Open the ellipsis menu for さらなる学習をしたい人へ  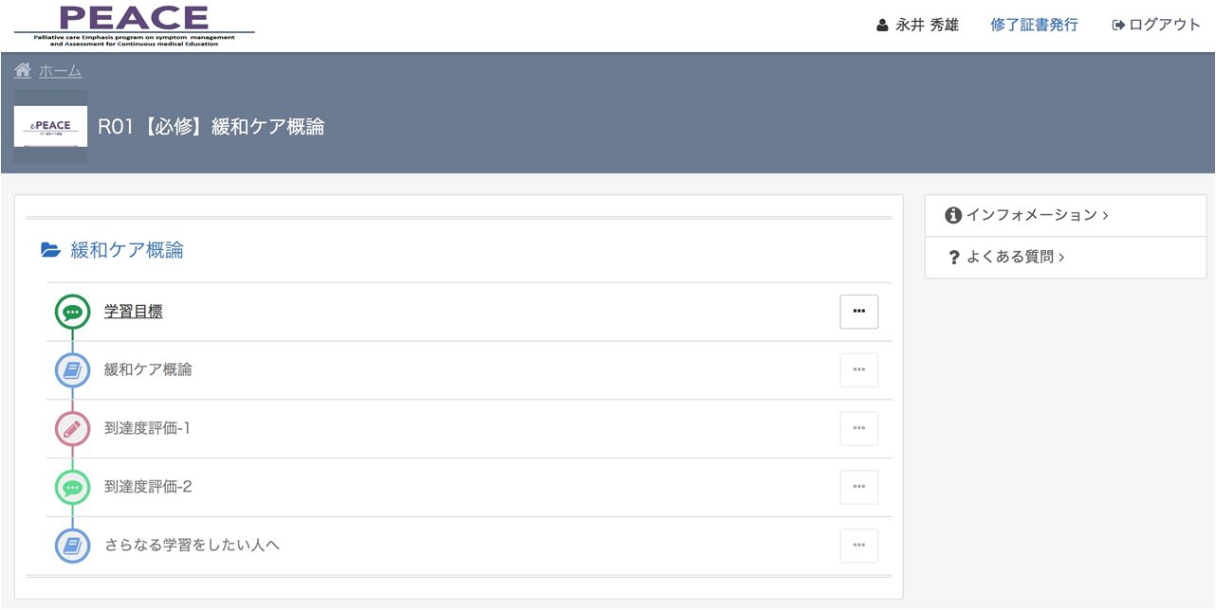(858, 547)
